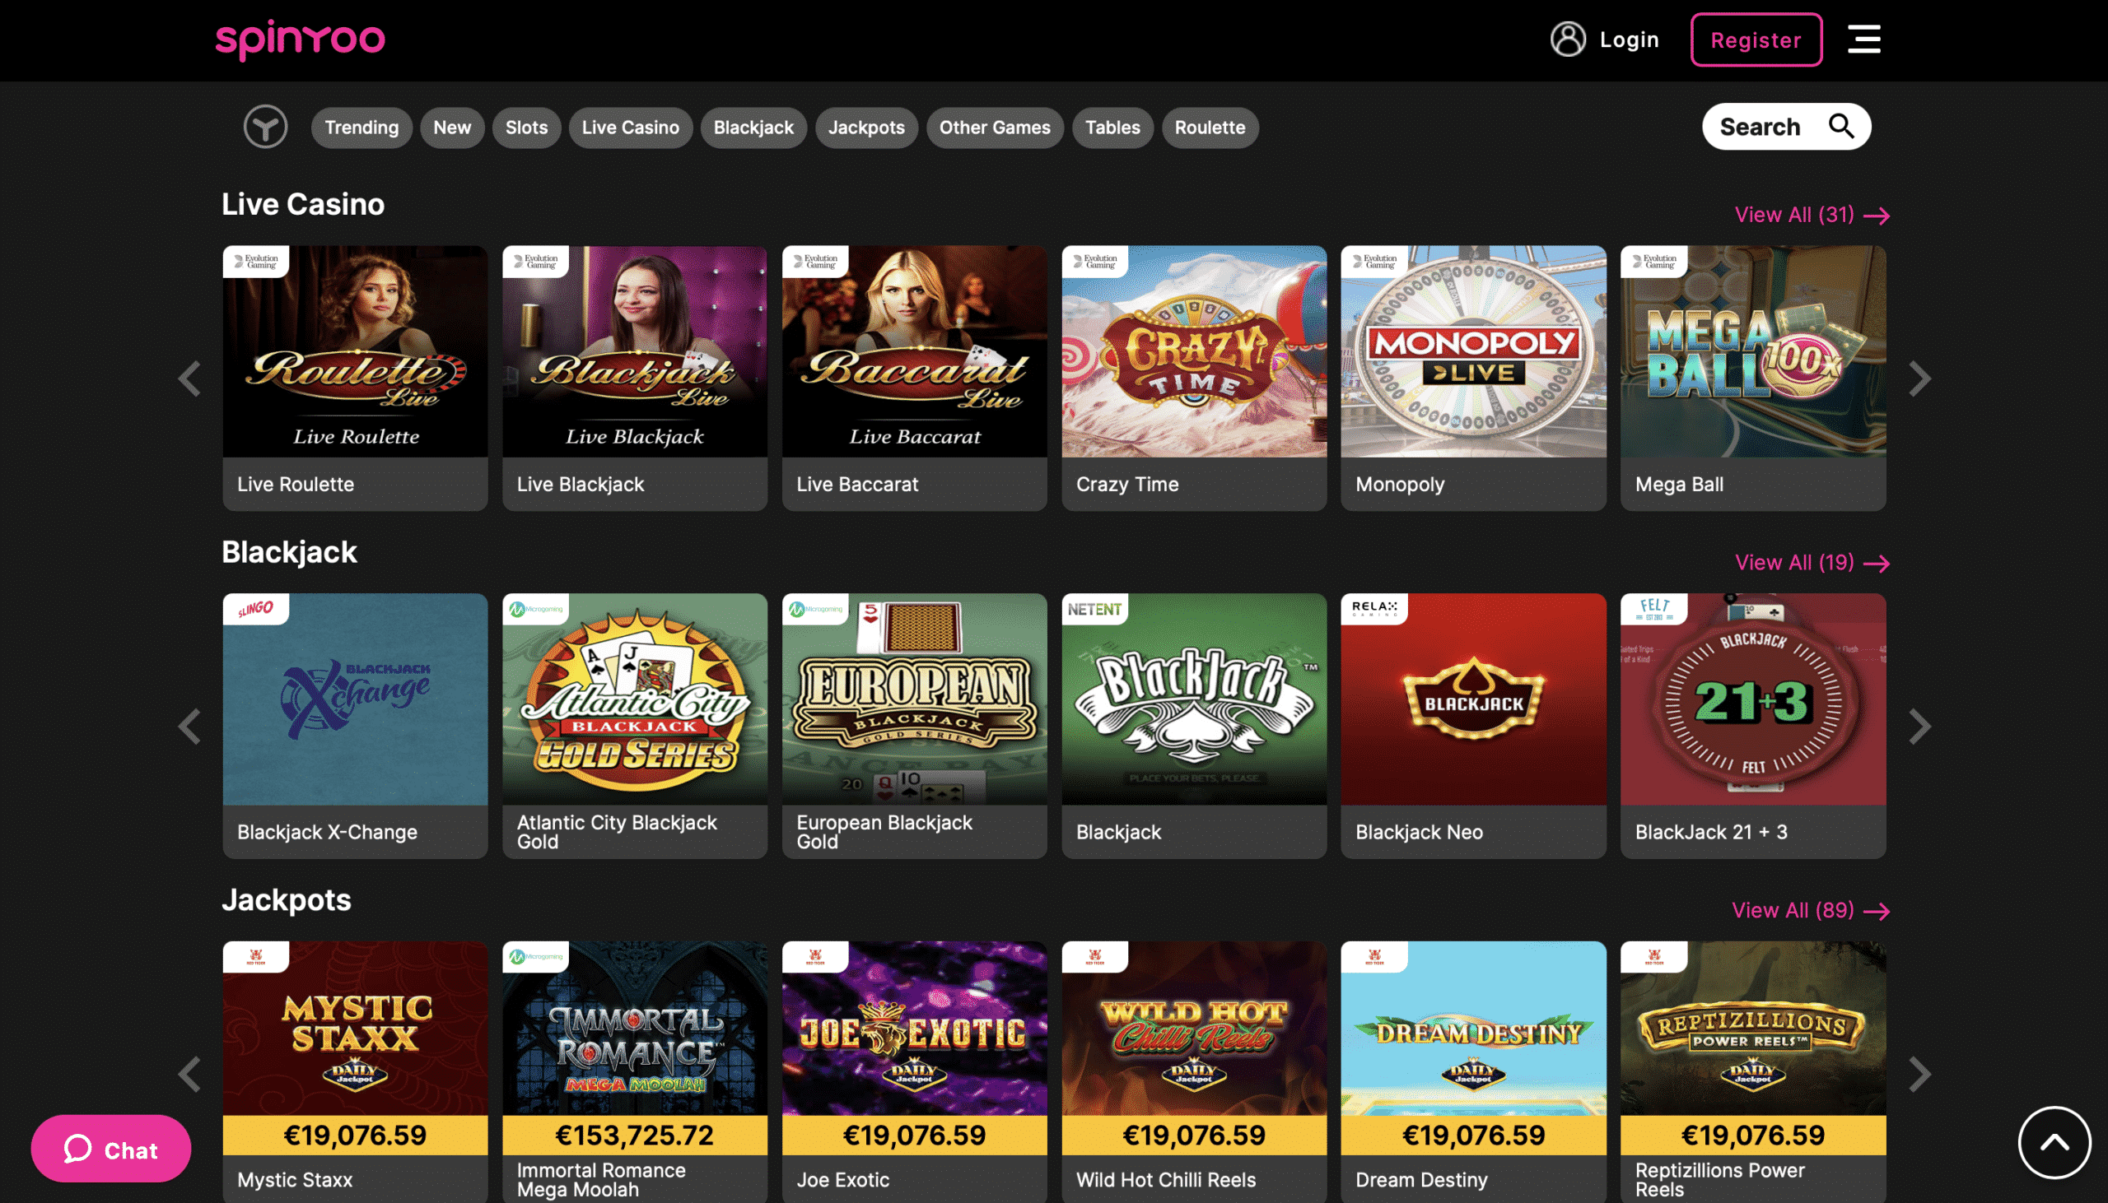Open the Monopoly Live game
Viewport: 2108px width, 1203px height.
click(1473, 378)
